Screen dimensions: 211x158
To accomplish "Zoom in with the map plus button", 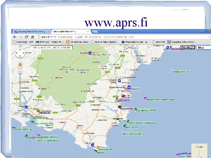I will (x=20, y=72).
